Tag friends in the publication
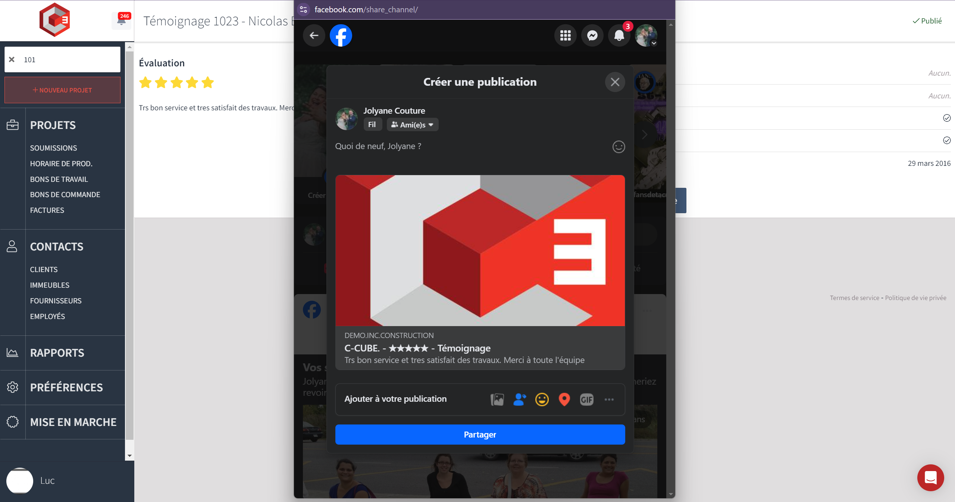 click(520, 400)
